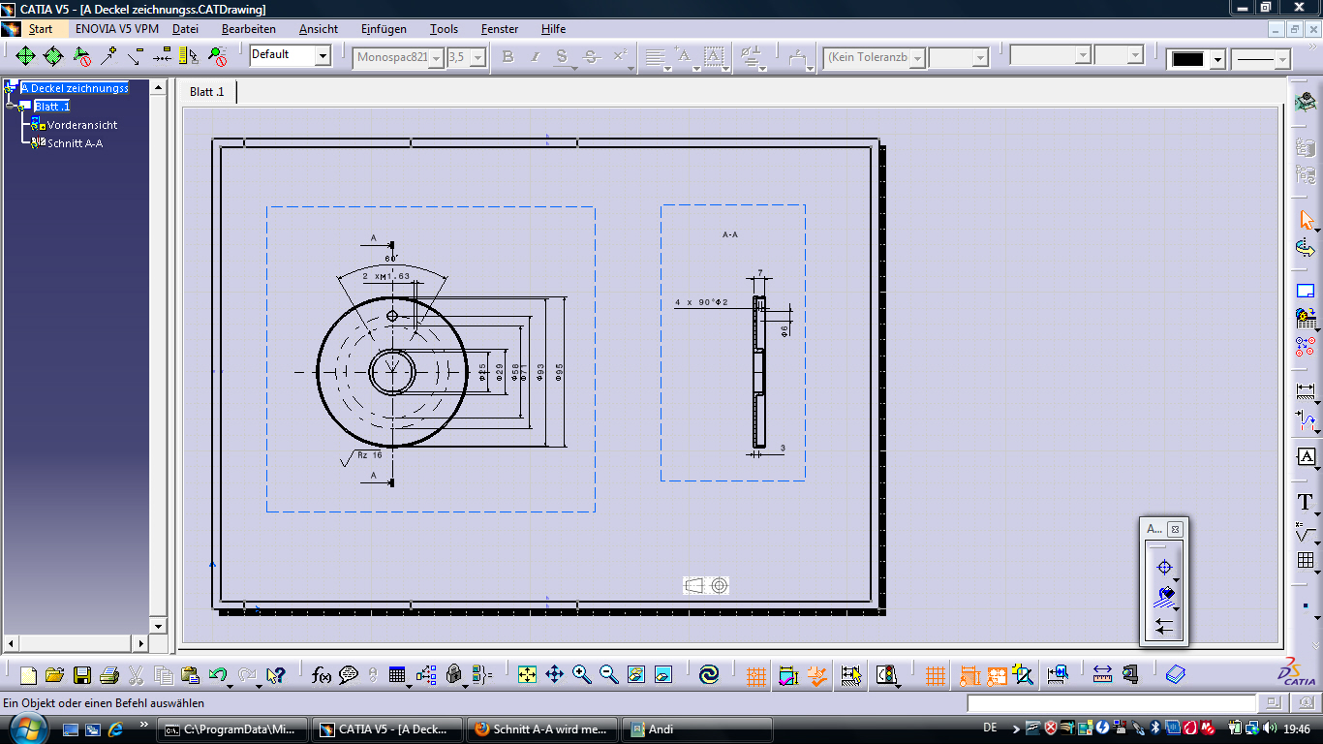Open the Andi taskbar window

click(697, 729)
